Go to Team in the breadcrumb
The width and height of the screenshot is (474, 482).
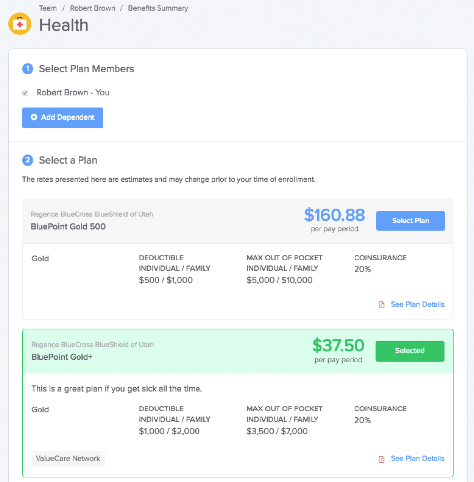click(x=48, y=8)
